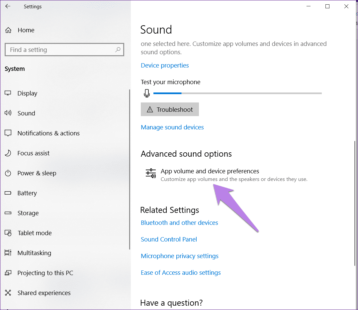The height and width of the screenshot is (310, 358).
Task: Close the Settings window
Action: 346,6
